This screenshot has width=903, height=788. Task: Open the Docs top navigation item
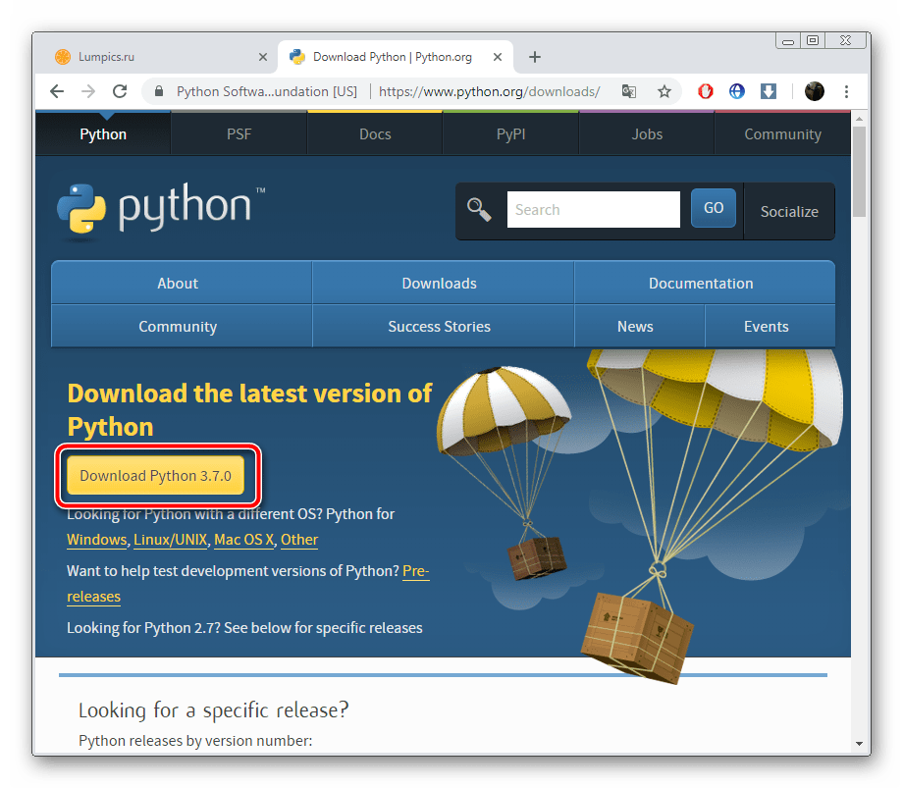pos(375,134)
